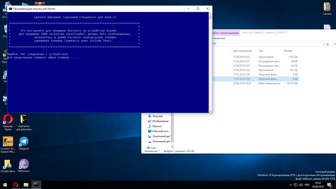
Task: Click the console window title bar icon
Action: [x=10, y=9]
